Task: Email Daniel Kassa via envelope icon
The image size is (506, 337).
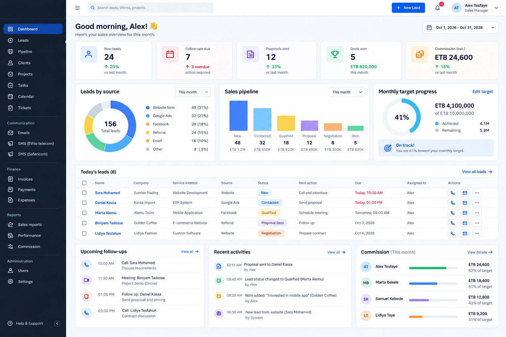Action: click(x=465, y=203)
